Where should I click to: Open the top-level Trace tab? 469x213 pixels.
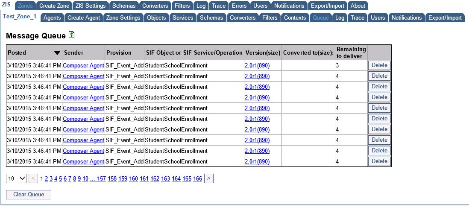(x=219, y=6)
